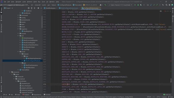
Task: Collapse the registries folder
Action: [x=18, y=29]
